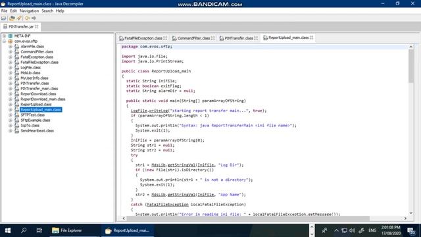Open the Search menu
The height and width of the screenshot is (237, 421).
click(47, 11)
